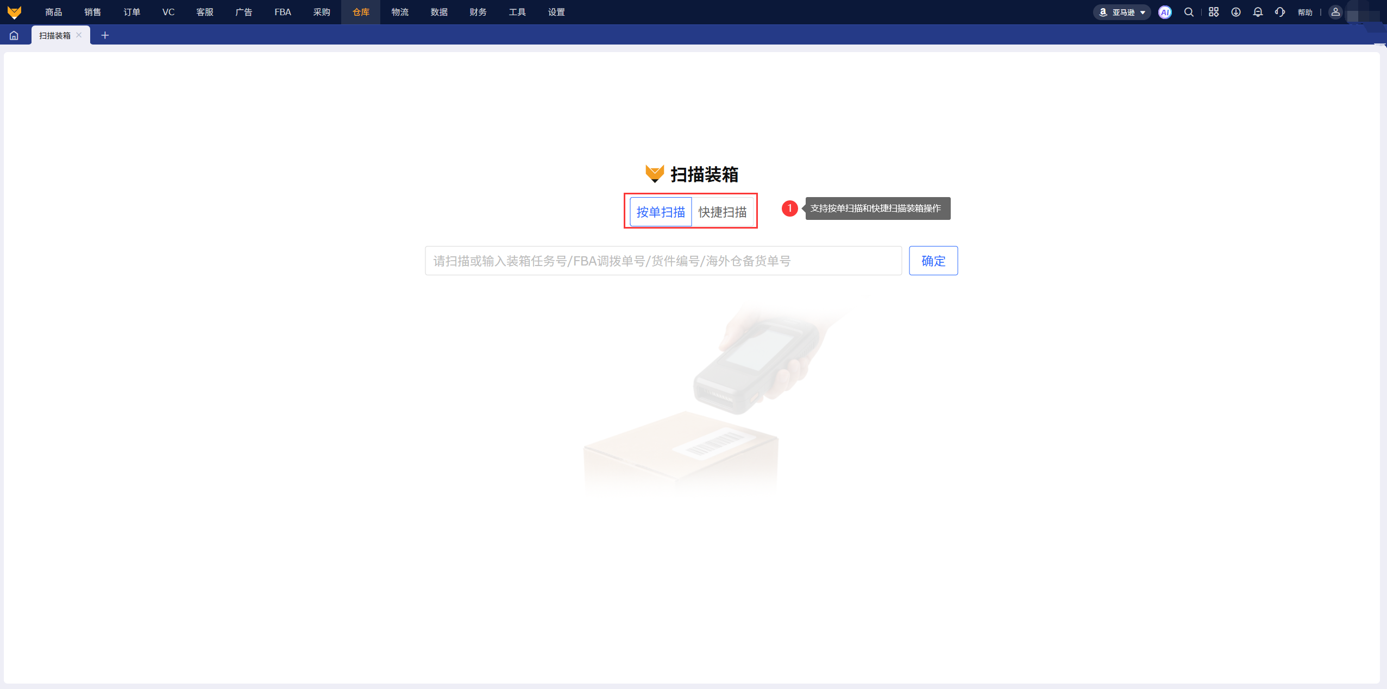Open the AI assistant icon
1387x689 pixels.
pos(1164,12)
